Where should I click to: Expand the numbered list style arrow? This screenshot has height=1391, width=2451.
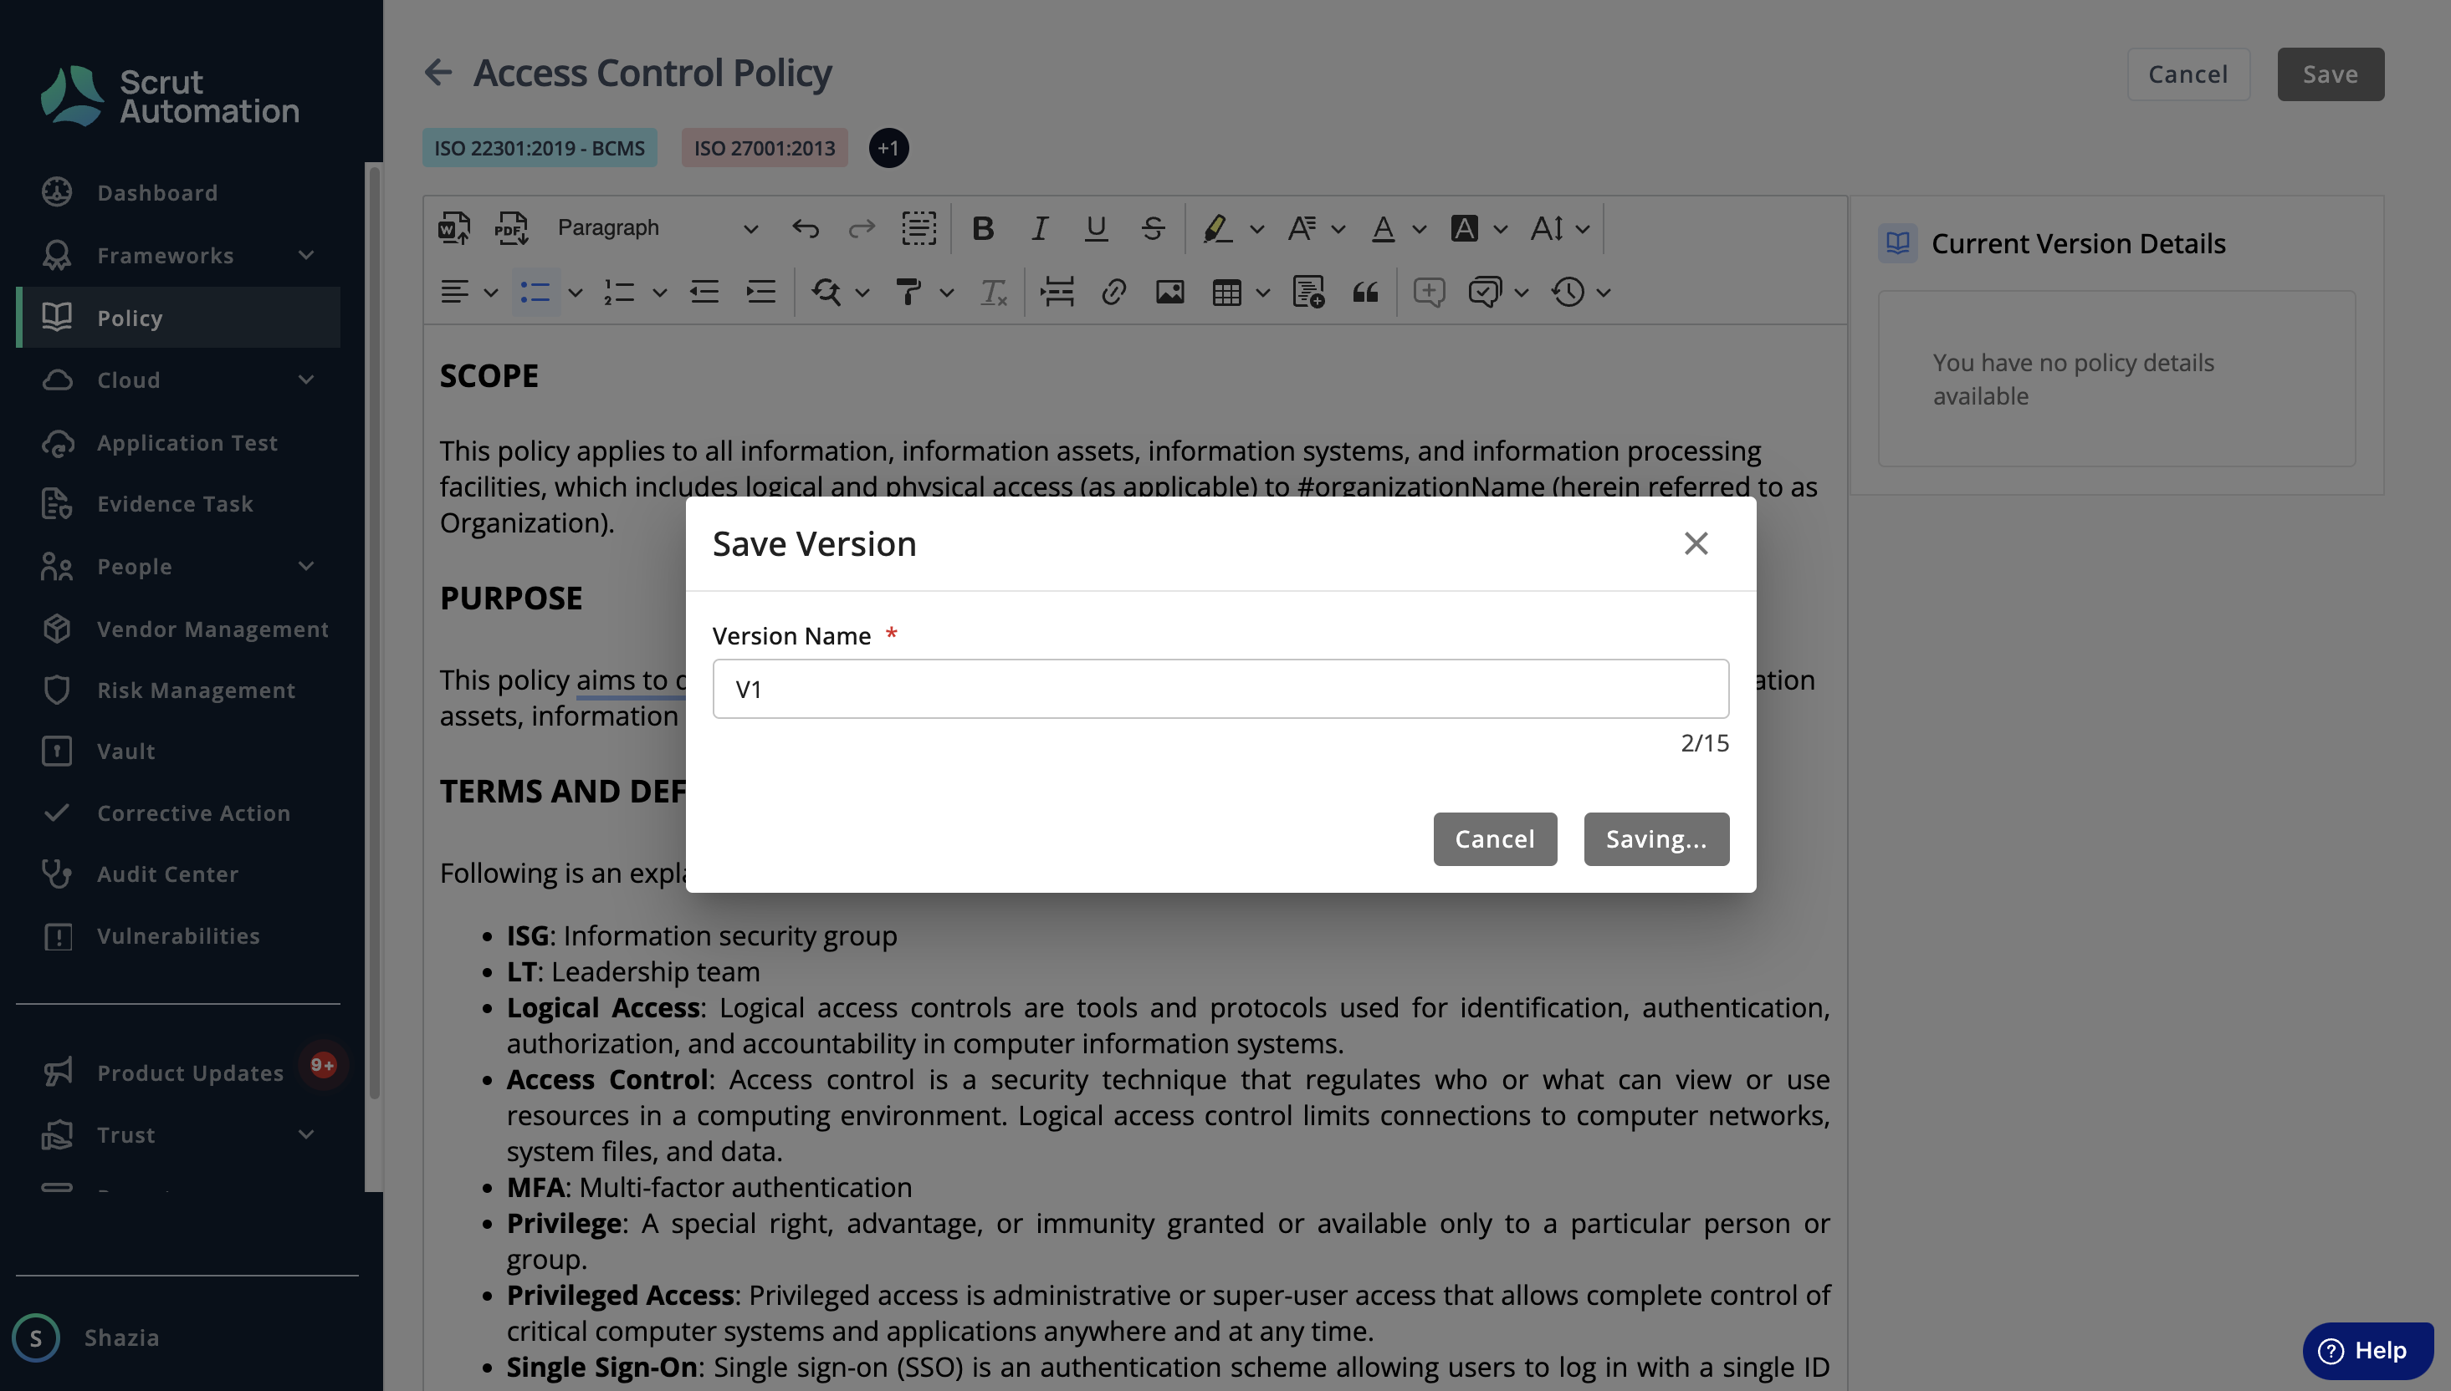pyautogui.click(x=659, y=293)
